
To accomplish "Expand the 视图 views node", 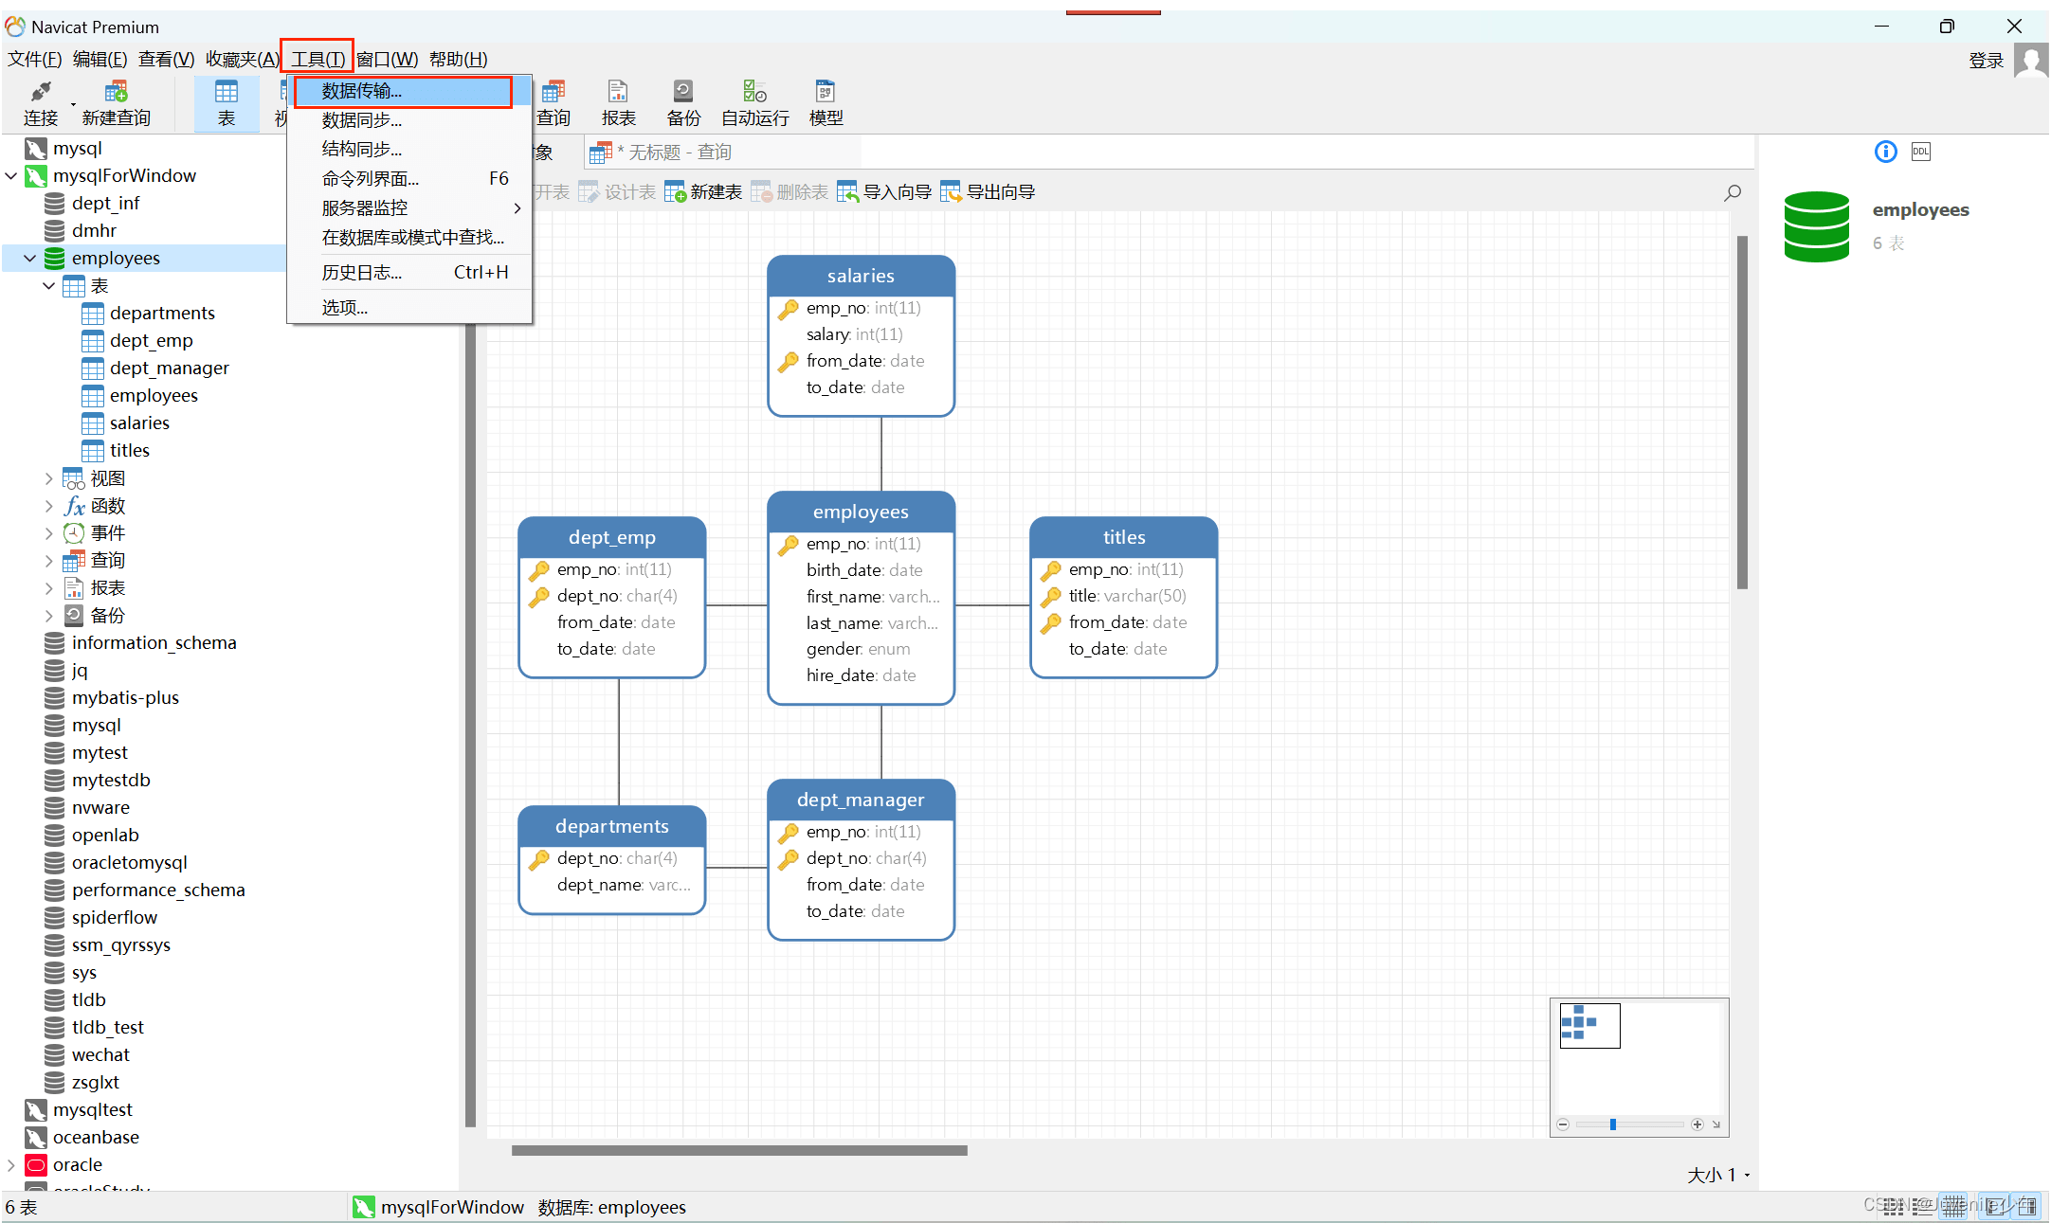I will 49,478.
